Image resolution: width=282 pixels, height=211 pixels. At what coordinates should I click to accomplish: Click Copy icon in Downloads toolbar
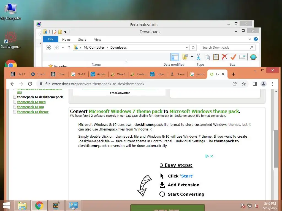click(x=207, y=57)
